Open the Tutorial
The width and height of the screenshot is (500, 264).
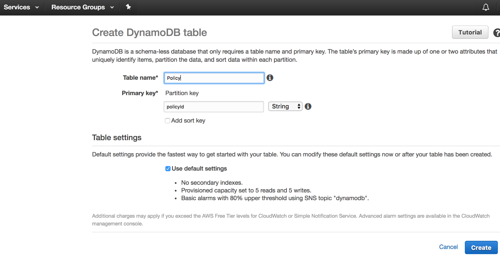click(470, 32)
